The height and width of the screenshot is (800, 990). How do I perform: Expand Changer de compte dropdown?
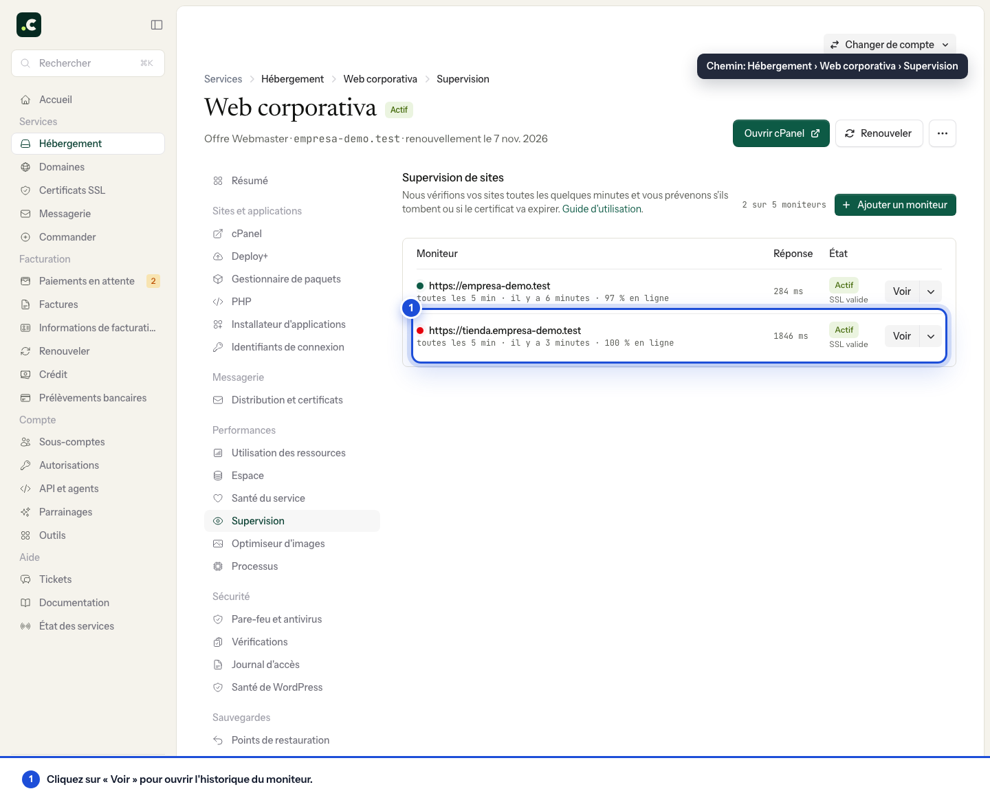click(890, 45)
